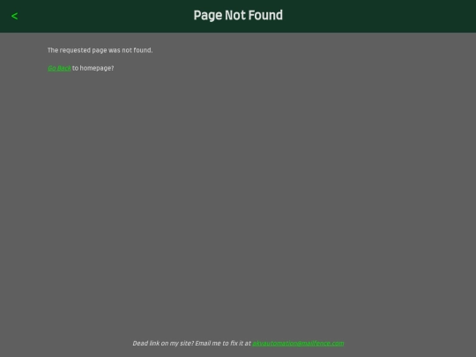Viewport: 476px width, 357px height.
Task: Email the site owner via footer address
Action: point(298,344)
